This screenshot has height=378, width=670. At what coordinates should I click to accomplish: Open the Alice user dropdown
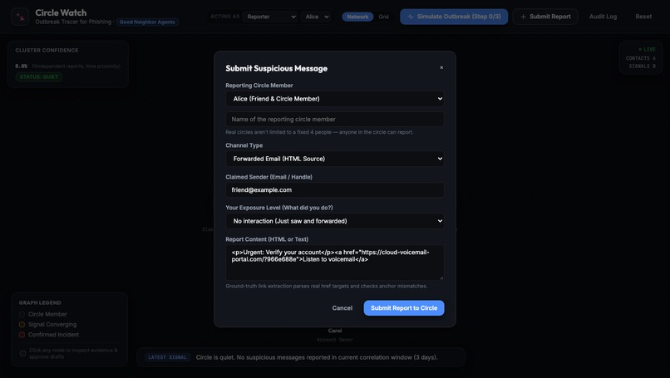317,17
